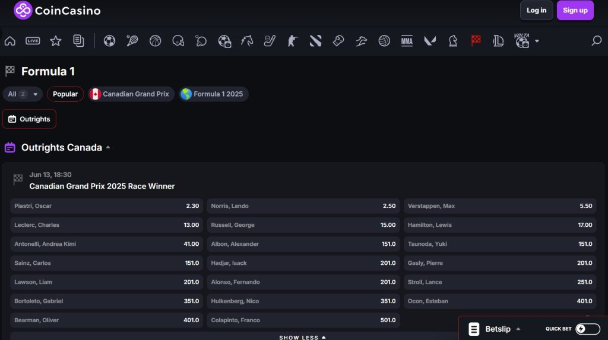Select the tennis racket sport icon
The image size is (608, 340).
point(132,41)
